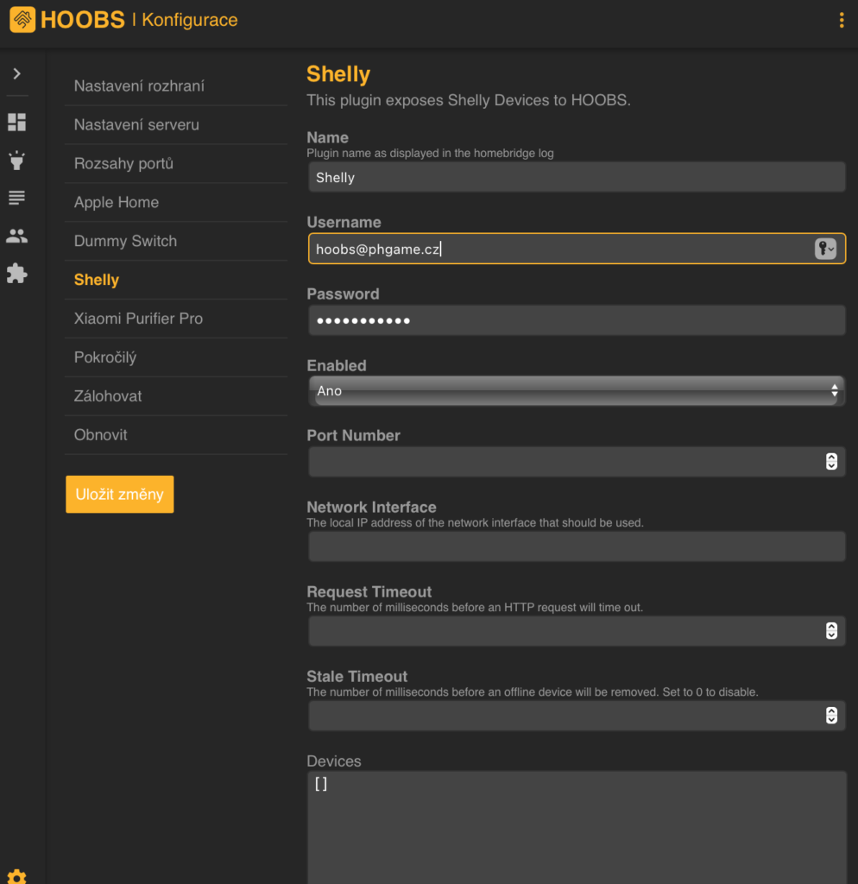Open the Enabled dropdown showing Ano
The height and width of the screenshot is (884, 858).
click(x=576, y=391)
